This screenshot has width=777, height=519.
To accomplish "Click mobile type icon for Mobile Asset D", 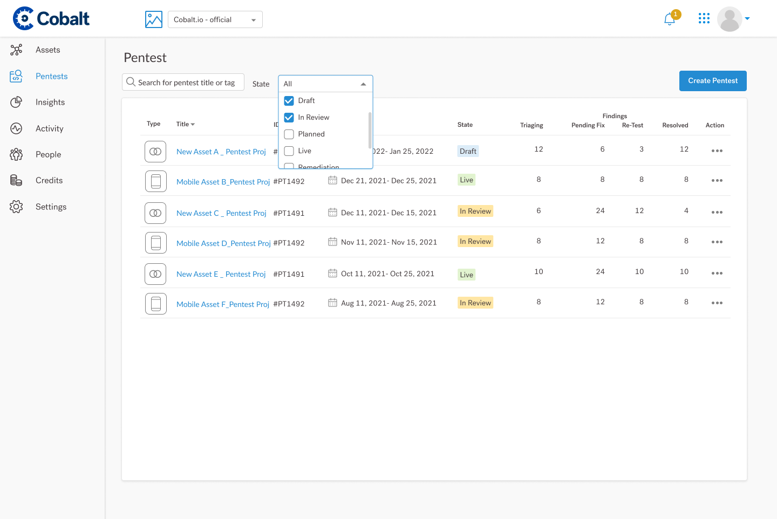I will (155, 243).
